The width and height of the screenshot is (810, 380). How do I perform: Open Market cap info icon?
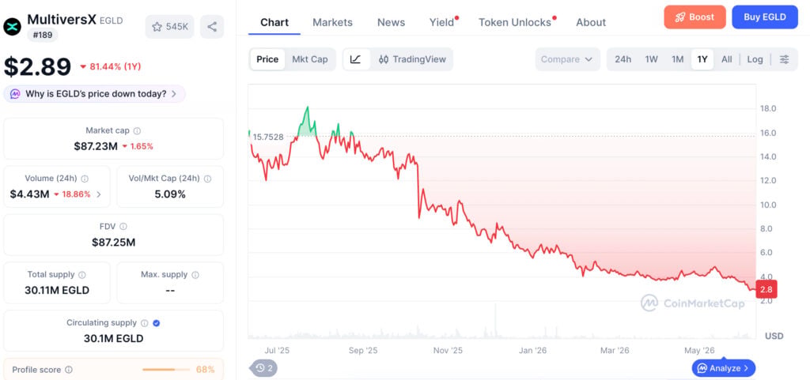[137, 131]
